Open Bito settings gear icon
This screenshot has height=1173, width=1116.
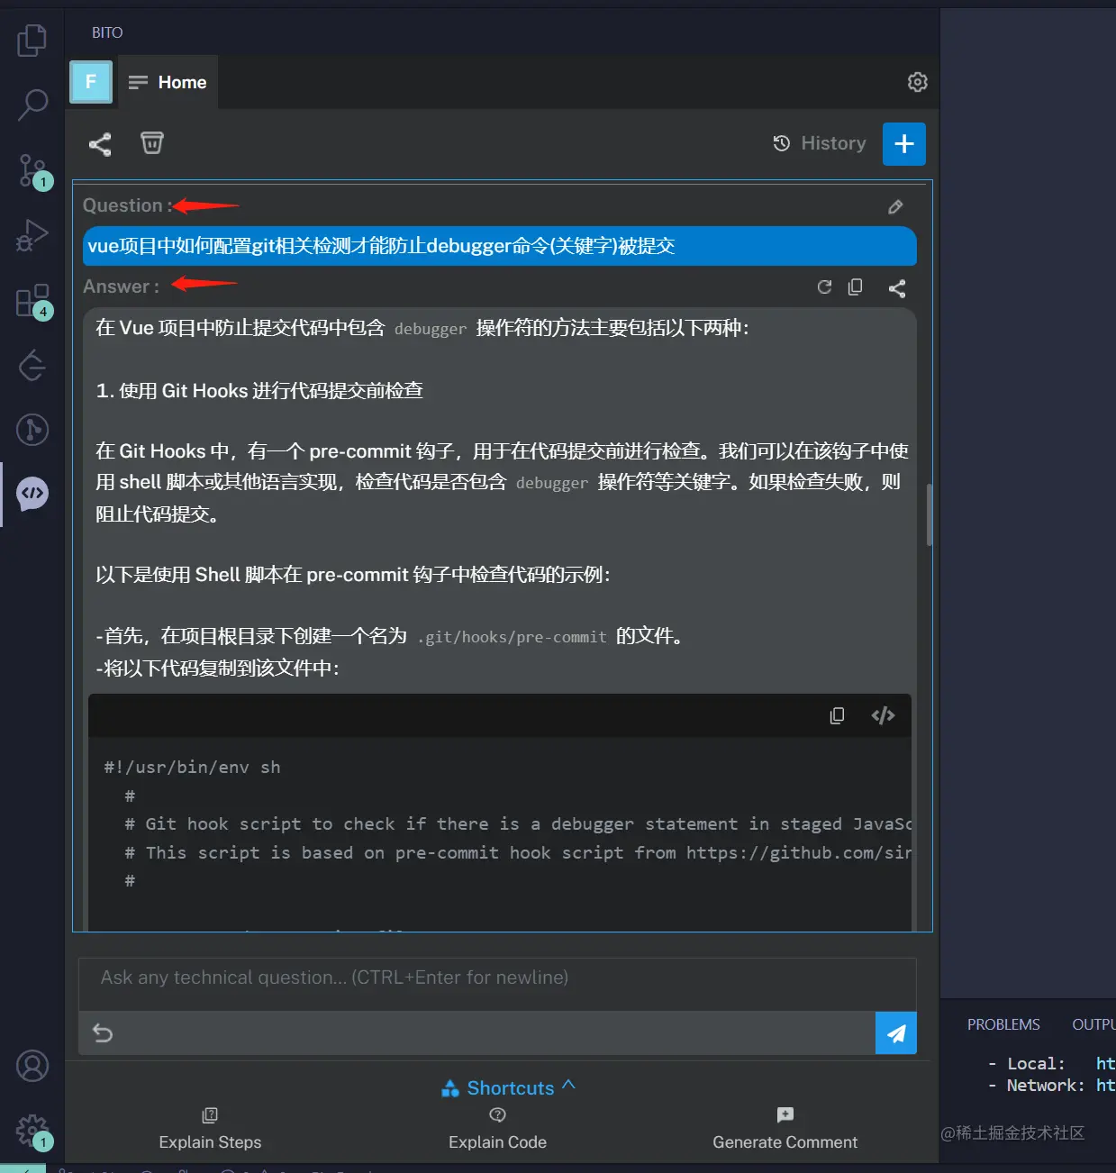tap(917, 82)
